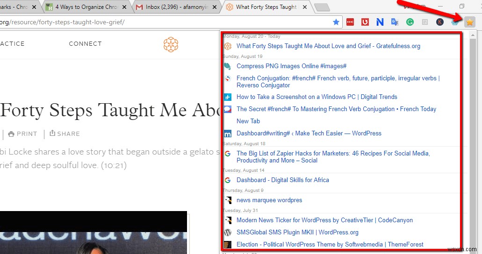Image resolution: width=482 pixels, height=254 pixels.
Task: Click the Reverso favicon beside French Conjugation
Action: click(228, 78)
